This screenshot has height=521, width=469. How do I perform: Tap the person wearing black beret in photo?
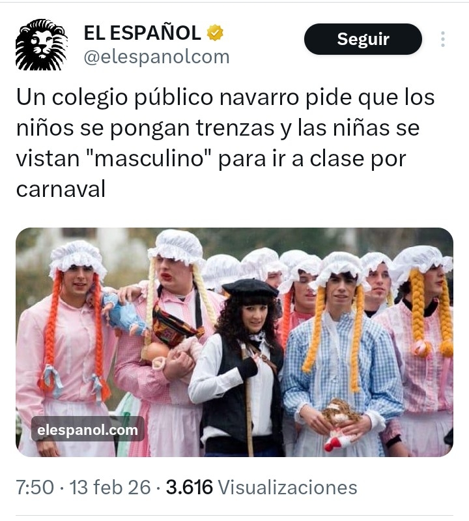(x=240, y=367)
